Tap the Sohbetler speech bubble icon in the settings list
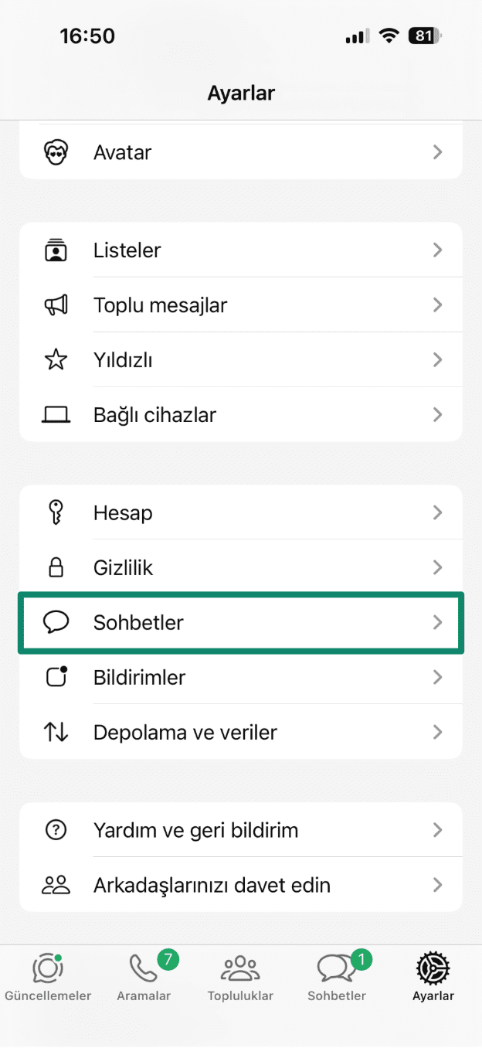This screenshot has width=482, height=1048. [x=56, y=622]
